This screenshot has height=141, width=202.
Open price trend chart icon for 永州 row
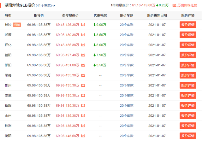click(x=83, y=116)
